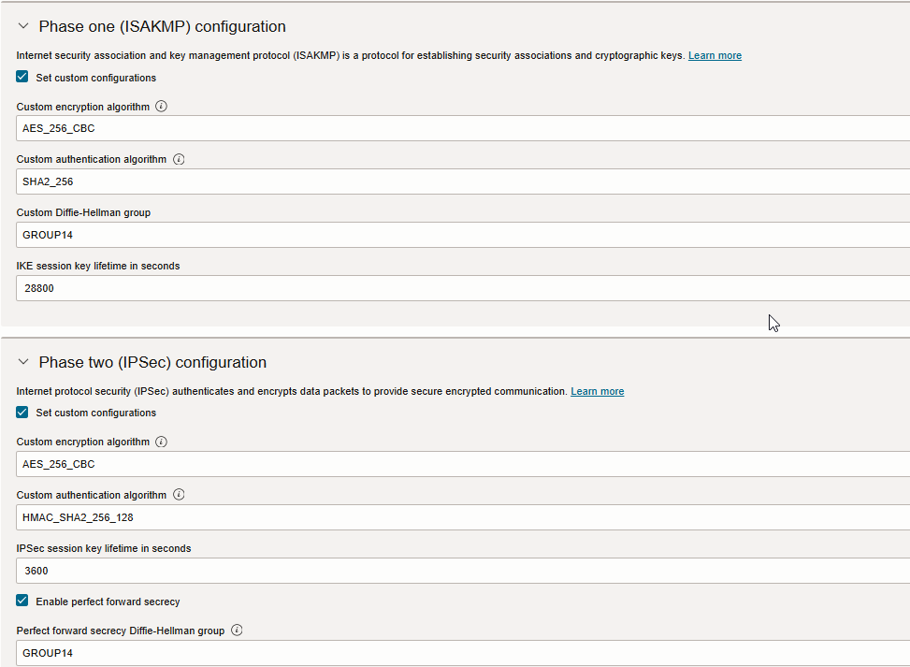
Task: Collapse Phase one (ISAKMP) configuration section
Action: (x=23, y=27)
